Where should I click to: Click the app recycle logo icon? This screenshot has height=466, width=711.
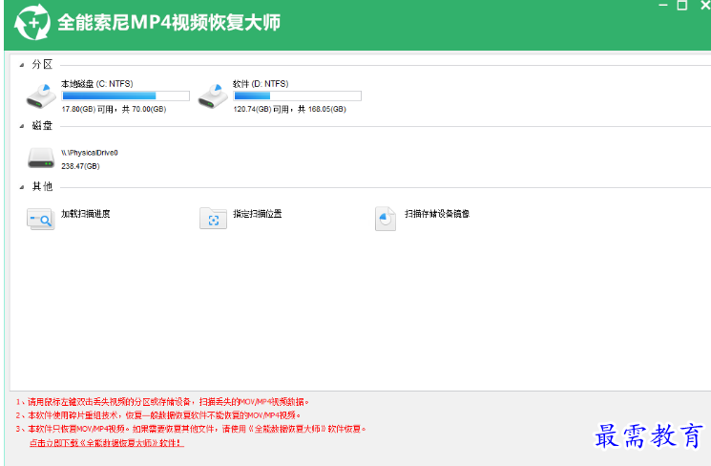coord(32,22)
